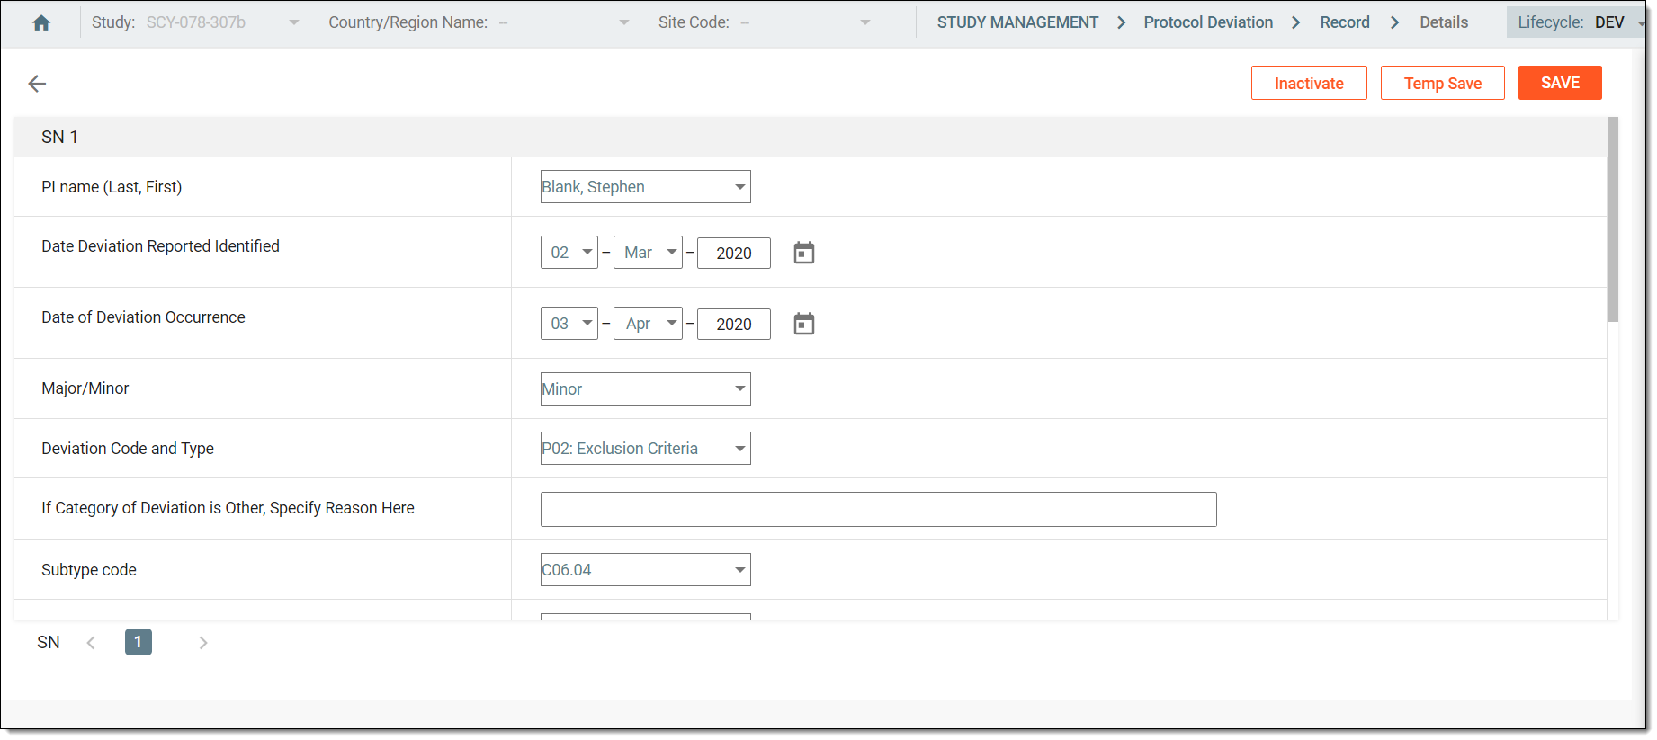Change reported day dropdown showing 02
This screenshot has height=740, width=1657.
[569, 253]
